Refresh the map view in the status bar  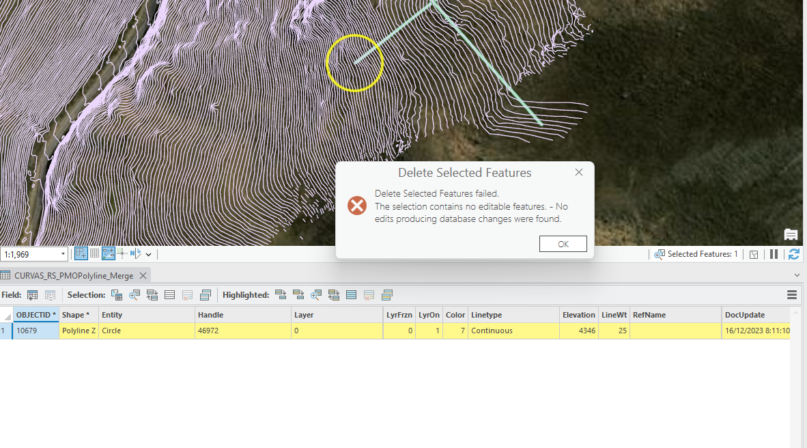(793, 253)
